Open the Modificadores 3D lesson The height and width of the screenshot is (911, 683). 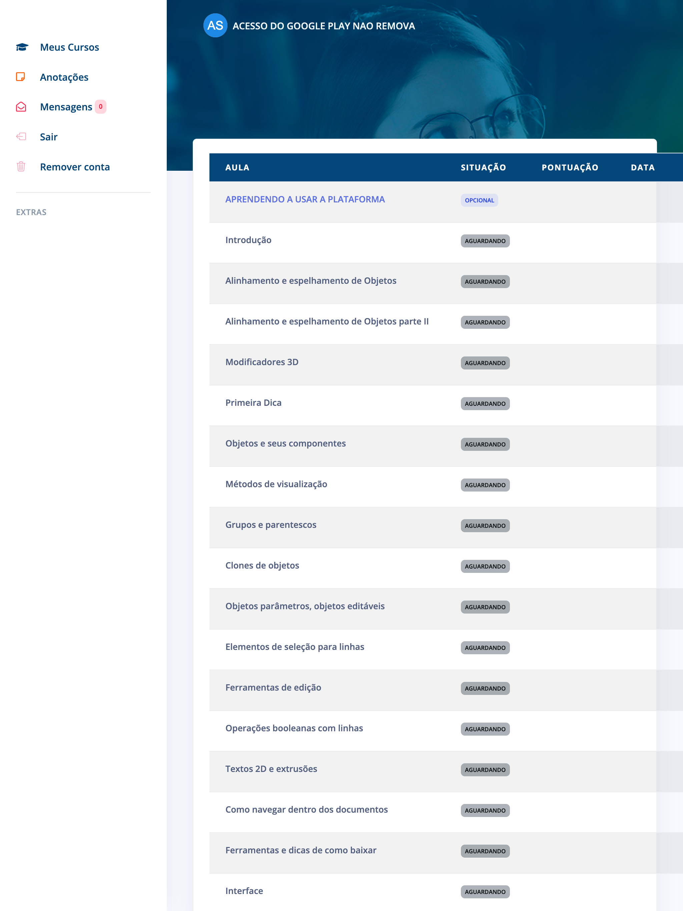[262, 362]
